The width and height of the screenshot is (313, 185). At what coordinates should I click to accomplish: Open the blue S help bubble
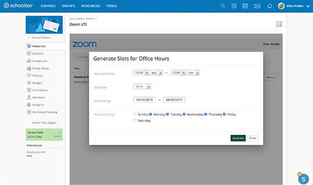(x=303, y=179)
